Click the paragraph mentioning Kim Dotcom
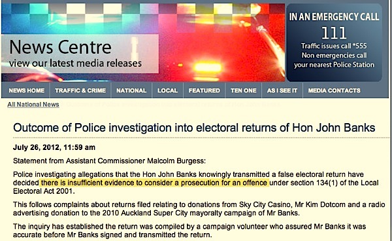Viewport: 392px width, 241px height. pos(199,209)
